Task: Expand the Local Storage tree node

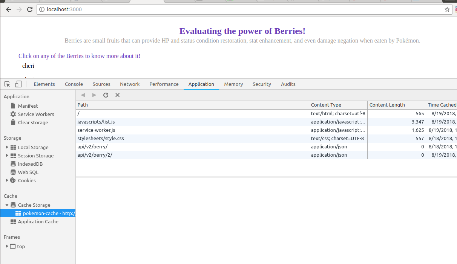Action: point(7,147)
